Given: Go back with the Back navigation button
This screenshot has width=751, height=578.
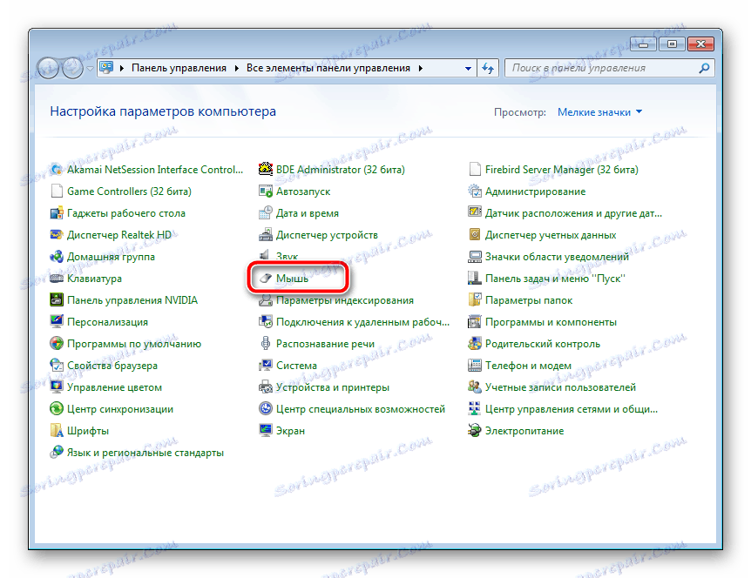Looking at the screenshot, I should [x=49, y=69].
